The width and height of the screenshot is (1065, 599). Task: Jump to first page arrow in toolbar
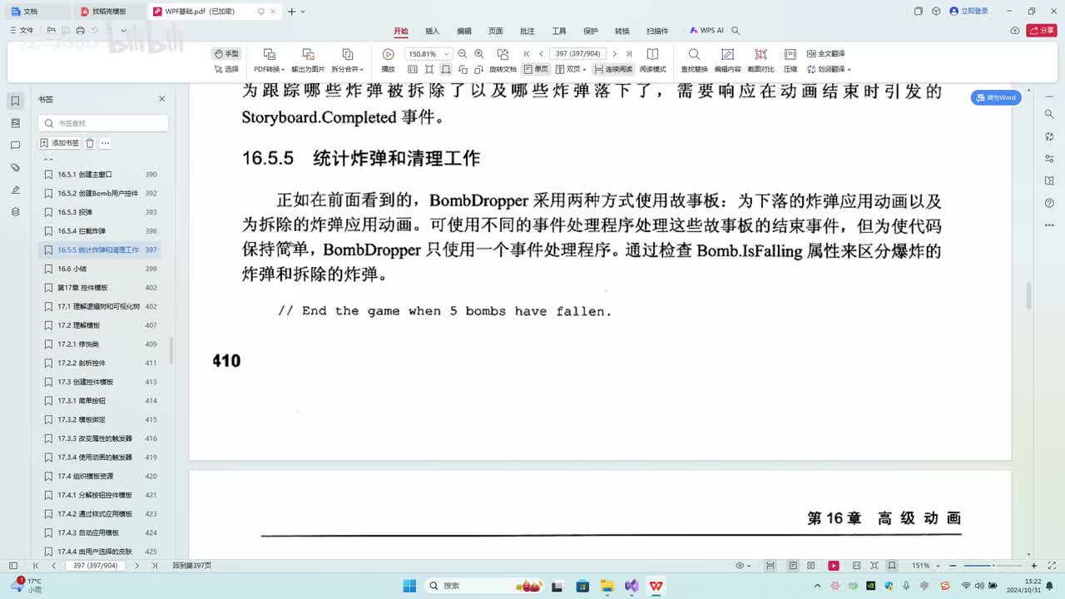pyautogui.click(x=527, y=53)
